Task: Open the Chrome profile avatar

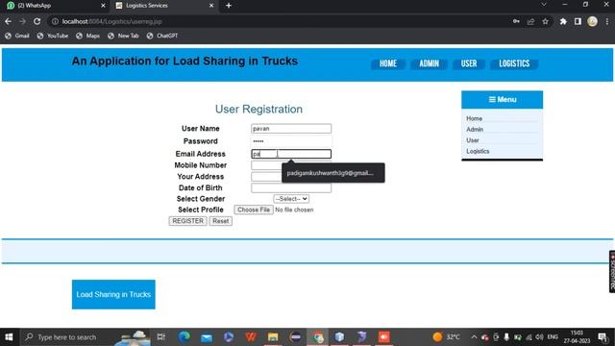Action: pos(592,21)
